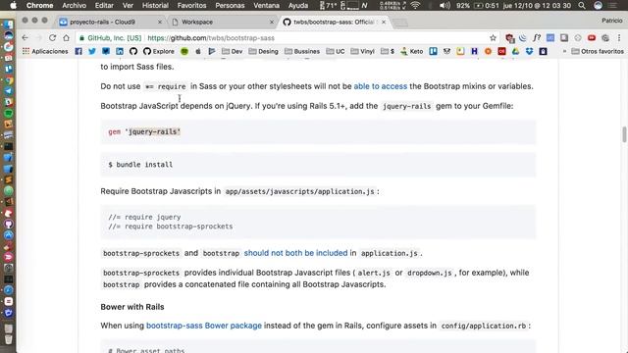
Task: Click the '//= require jquery' code line
Action: 144,217
